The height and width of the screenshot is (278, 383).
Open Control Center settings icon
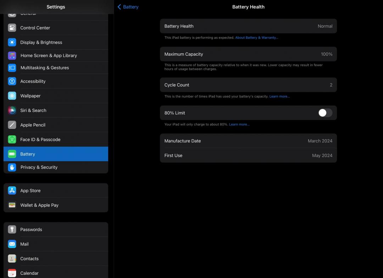(x=12, y=28)
